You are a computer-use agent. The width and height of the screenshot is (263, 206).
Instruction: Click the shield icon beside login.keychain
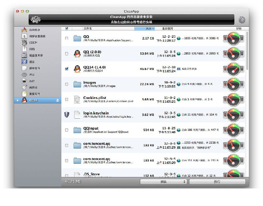[x=67, y=115]
